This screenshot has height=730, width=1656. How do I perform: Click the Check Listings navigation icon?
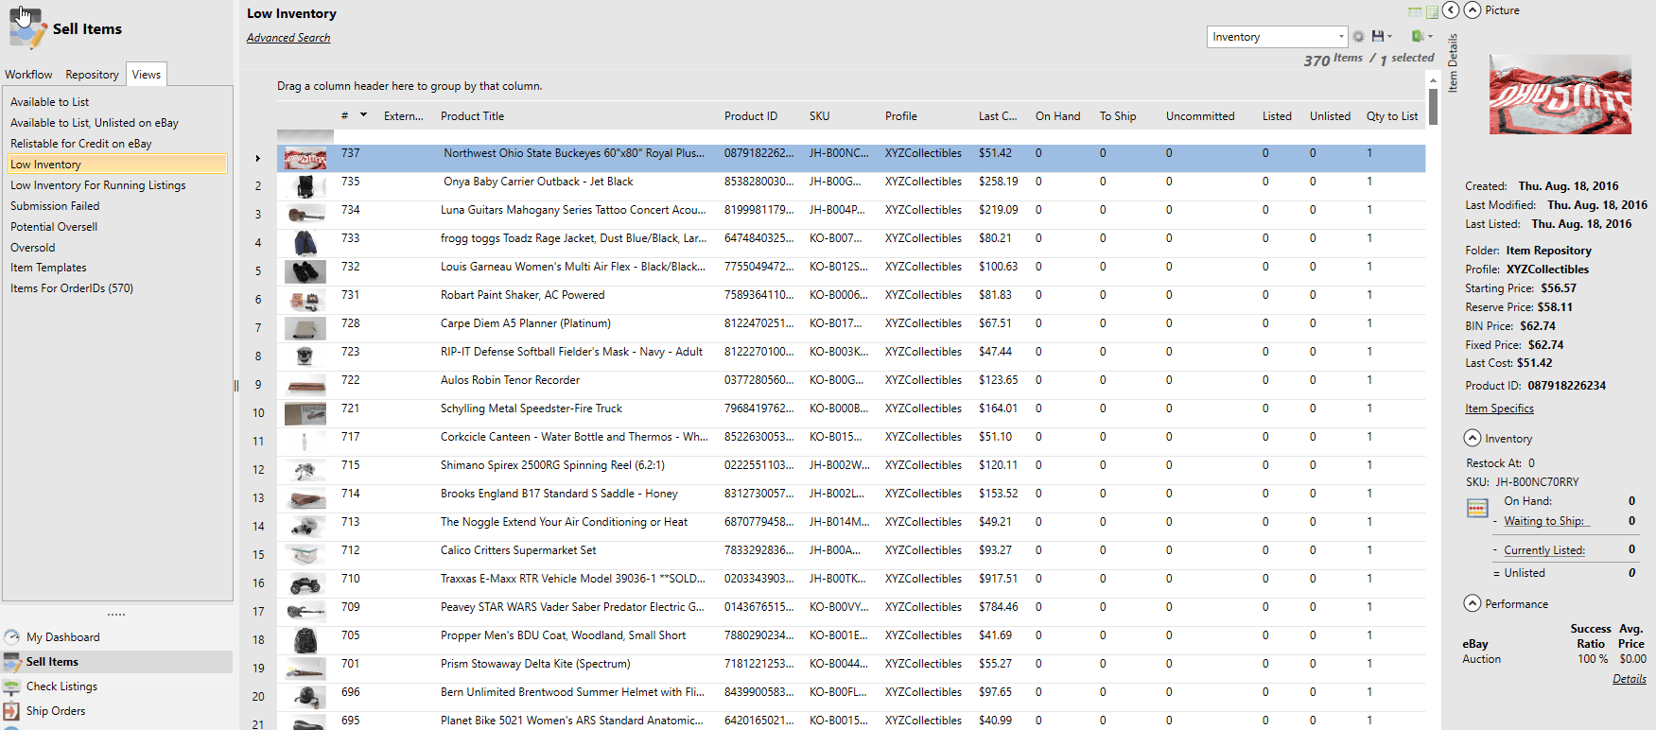point(12,687)
